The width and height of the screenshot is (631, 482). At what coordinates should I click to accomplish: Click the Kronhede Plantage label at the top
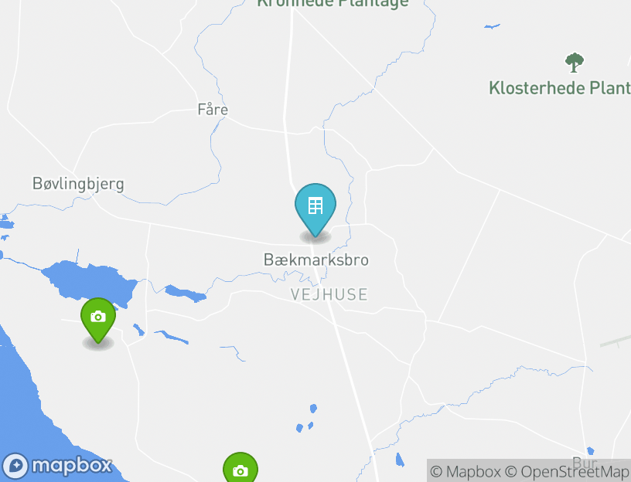click(333, 4)
